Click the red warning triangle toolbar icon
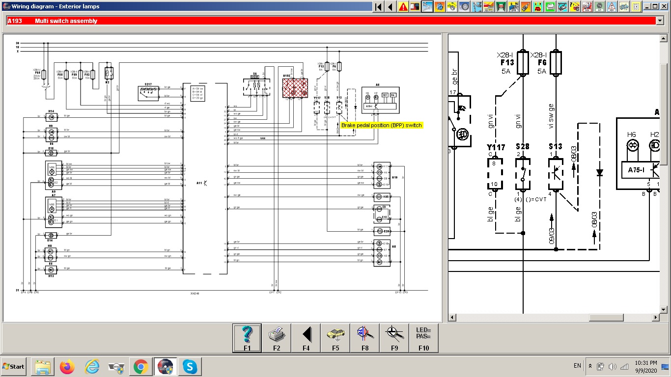This screenshot has height=377, width=671. tap(403, 7)
